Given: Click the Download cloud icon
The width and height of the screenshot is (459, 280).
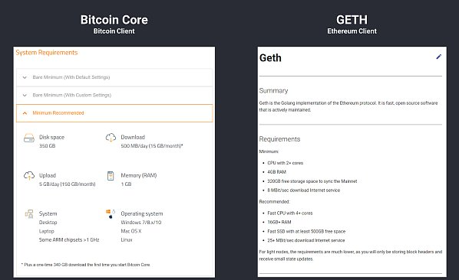Looking at the screenshot, I should click(111, 138).
